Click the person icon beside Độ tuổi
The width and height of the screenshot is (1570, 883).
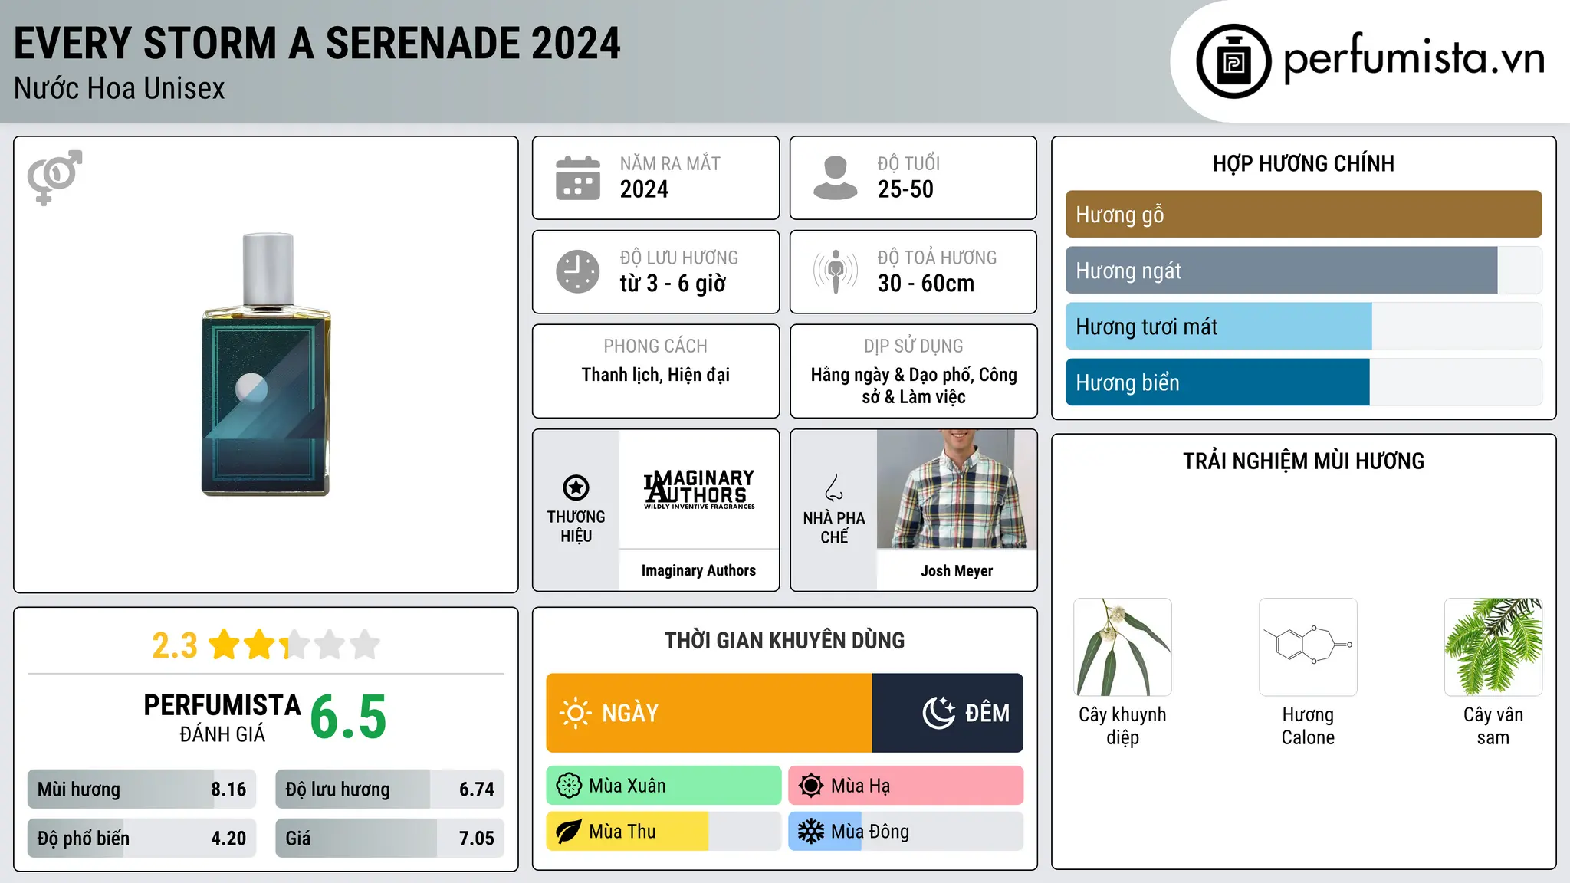836,178
